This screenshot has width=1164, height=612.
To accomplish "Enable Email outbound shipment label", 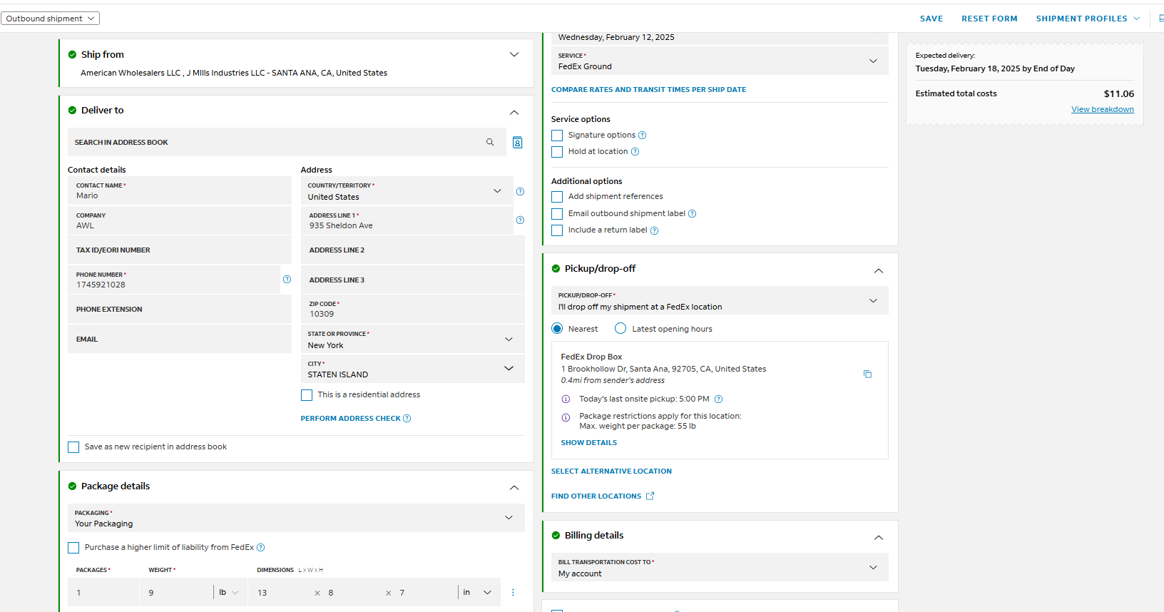I will 557,214.
